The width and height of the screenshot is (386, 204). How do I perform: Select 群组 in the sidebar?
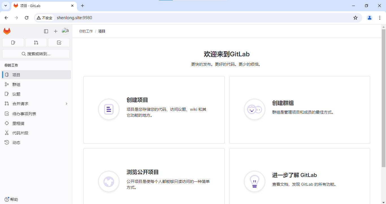[16, 85]
